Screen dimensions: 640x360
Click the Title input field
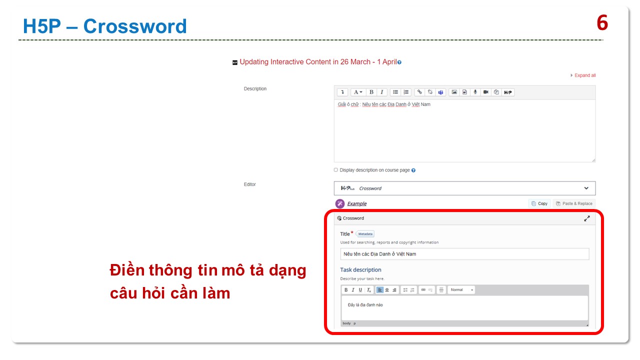[x=464, y=254]
